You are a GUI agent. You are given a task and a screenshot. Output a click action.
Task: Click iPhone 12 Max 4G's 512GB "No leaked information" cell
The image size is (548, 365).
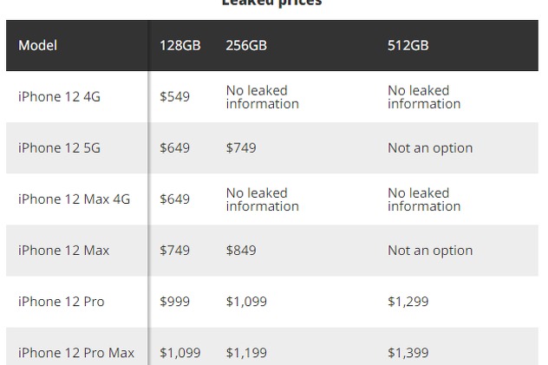[x=424, y=199]
